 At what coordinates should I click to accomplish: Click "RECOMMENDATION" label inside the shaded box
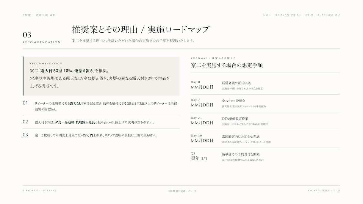(46, 63)
